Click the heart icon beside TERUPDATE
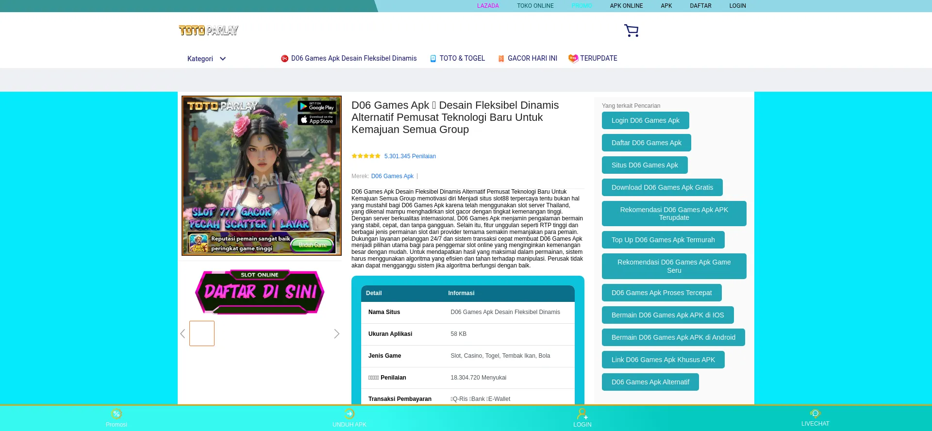932x431 pixels. point(573,58)
